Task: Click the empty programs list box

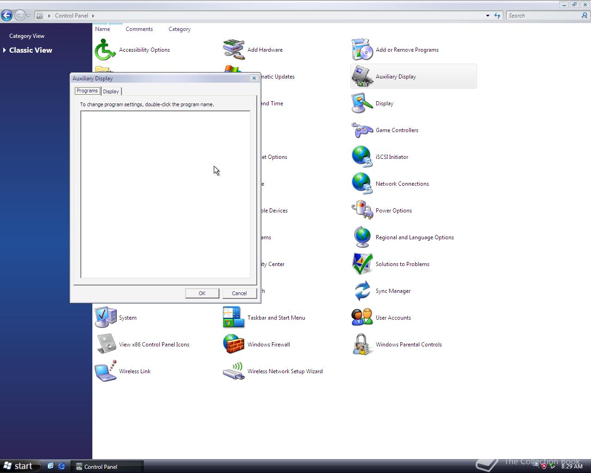Action: [165, 194]
